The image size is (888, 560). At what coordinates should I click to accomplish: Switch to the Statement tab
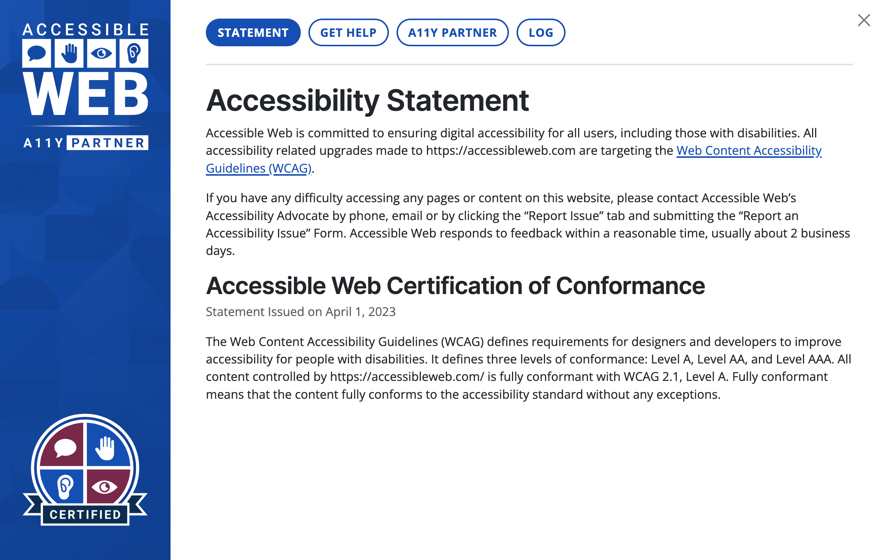[x=253, y=33]
